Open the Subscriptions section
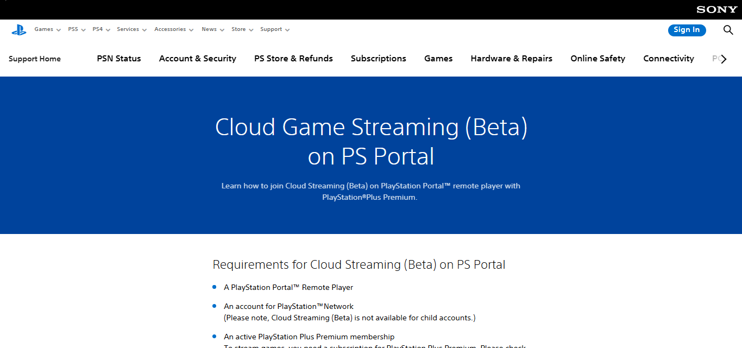 click(379, 59)
